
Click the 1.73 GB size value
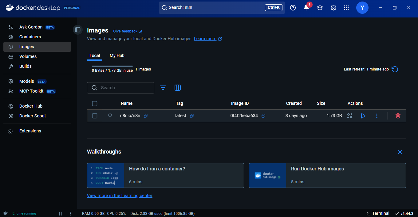click(x=334, y=116)
